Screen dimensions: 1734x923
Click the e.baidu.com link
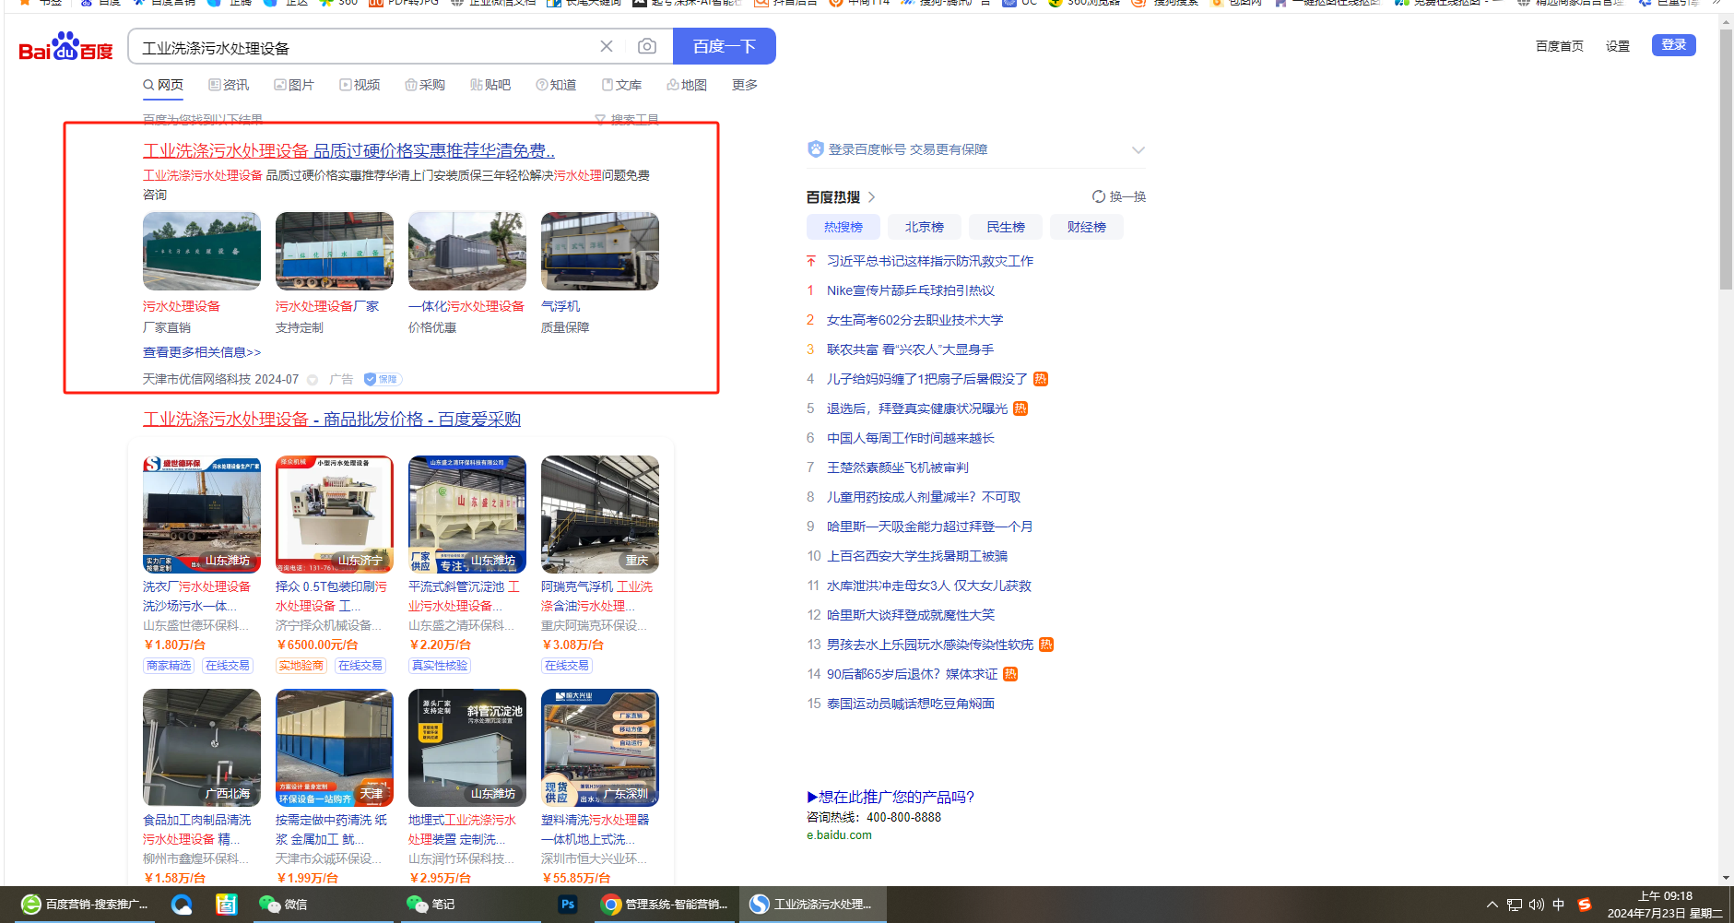(839, 835)
